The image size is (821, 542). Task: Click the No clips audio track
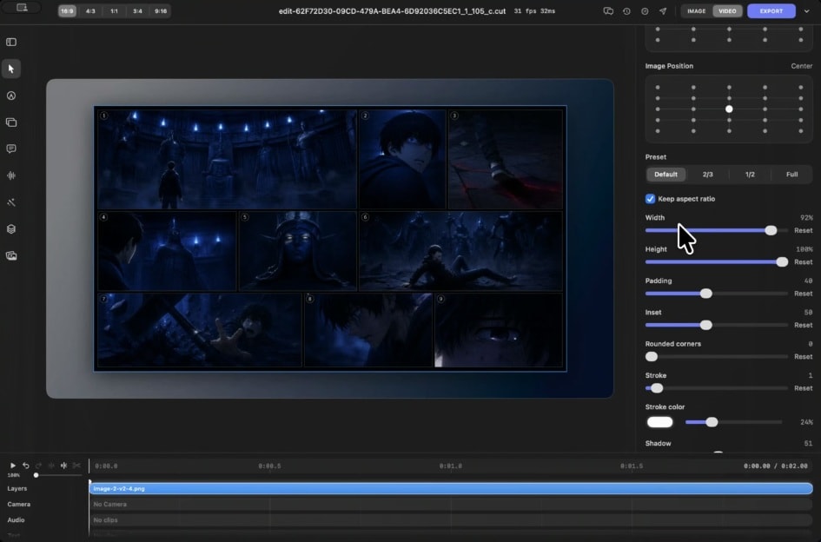pos(451,520)
